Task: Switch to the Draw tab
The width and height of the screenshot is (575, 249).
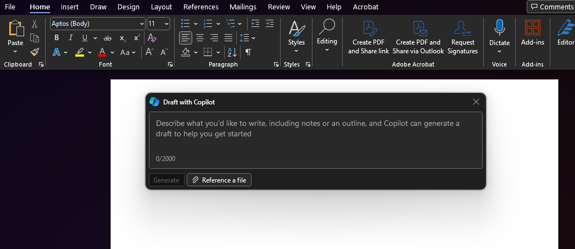Action: point(98,7)
